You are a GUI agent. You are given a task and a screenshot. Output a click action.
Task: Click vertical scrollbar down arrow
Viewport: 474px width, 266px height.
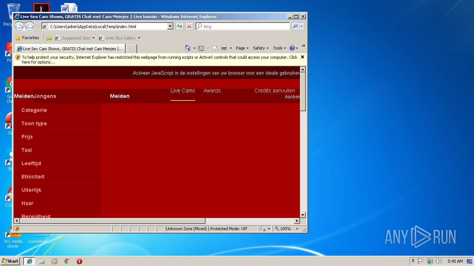click(x=303, y=215)
